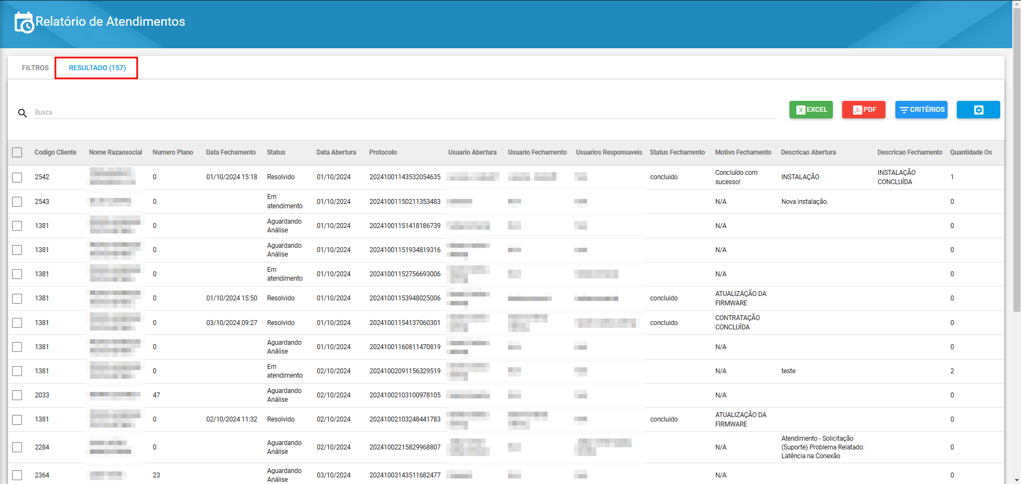Click the Status Fechamento column header

(x=678, y=152)
